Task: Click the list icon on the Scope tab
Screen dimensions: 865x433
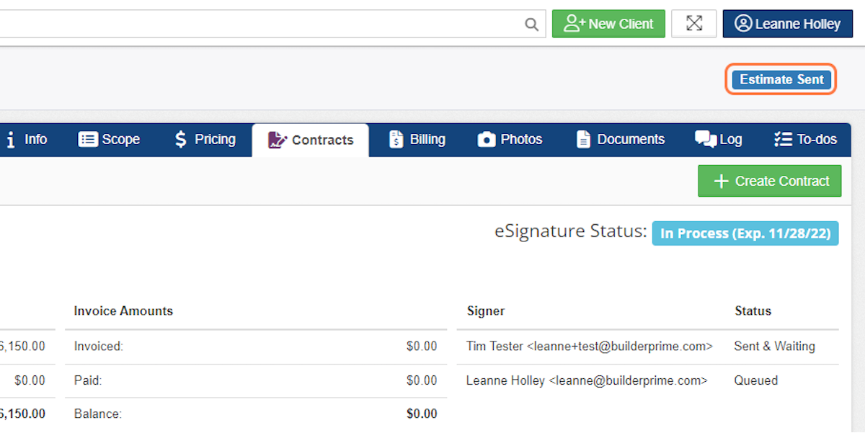Action: (x=88, y=139)
